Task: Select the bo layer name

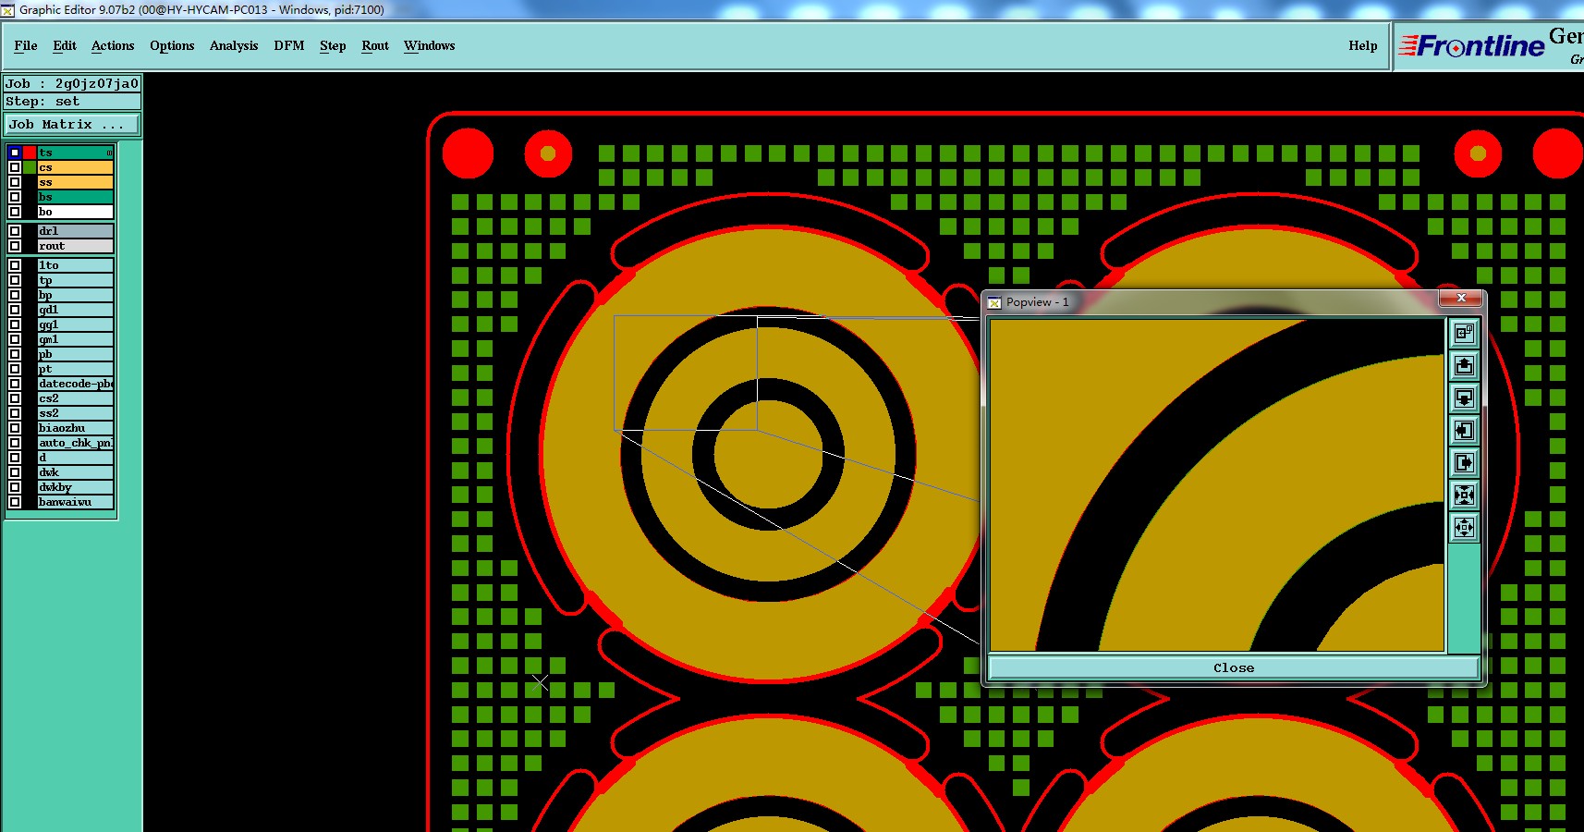Action: [x=75, y=212]
